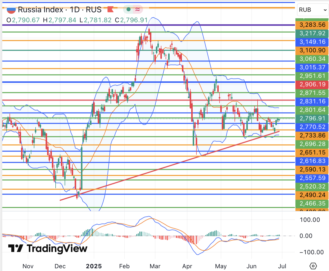Screen dimensions: 329x271
Task: Click the Apr label on time axis
Action: click(x=187, y=266)
